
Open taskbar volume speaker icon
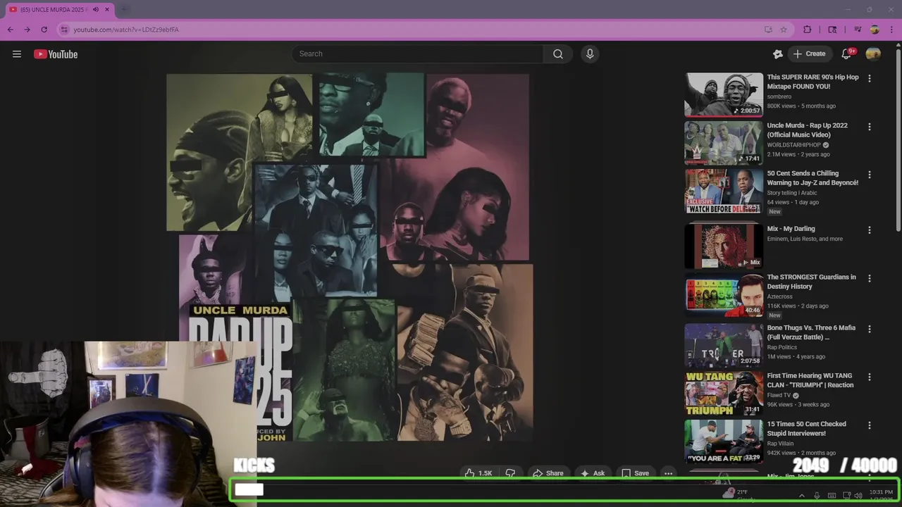[x=858, y=496]
